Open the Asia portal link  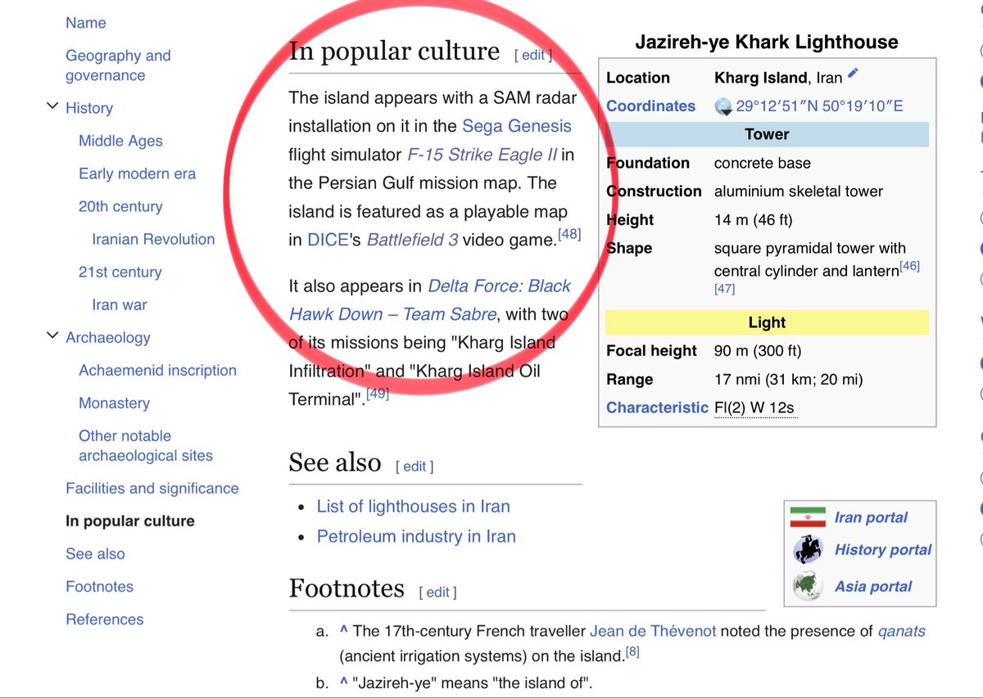[x=873, y=586]
